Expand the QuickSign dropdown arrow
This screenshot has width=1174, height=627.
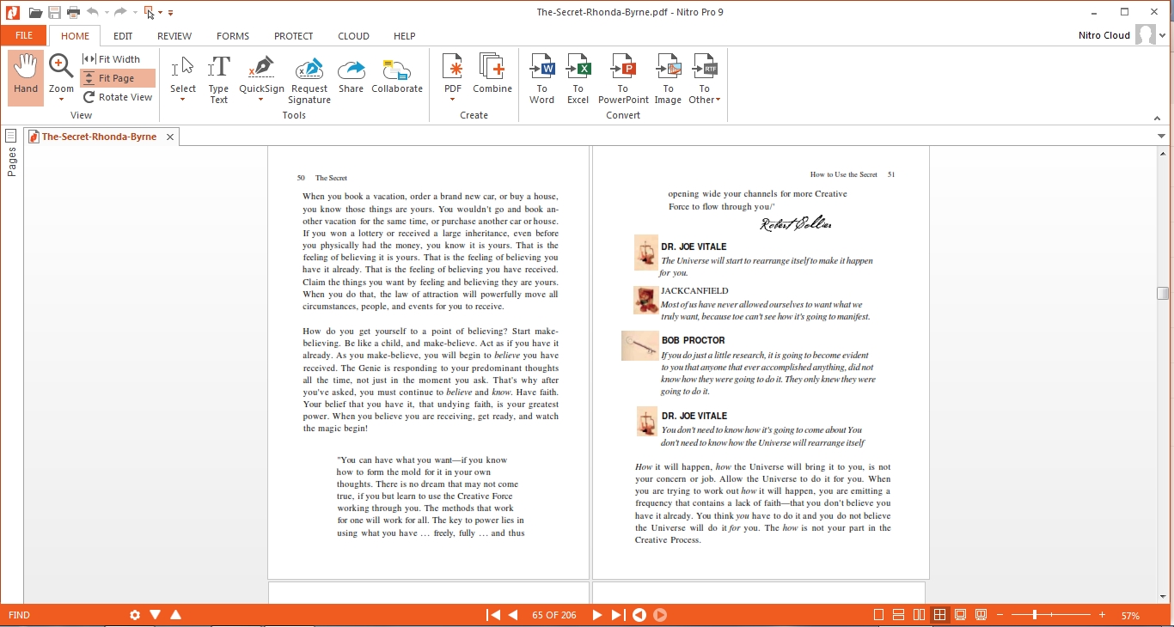(261, 100)
